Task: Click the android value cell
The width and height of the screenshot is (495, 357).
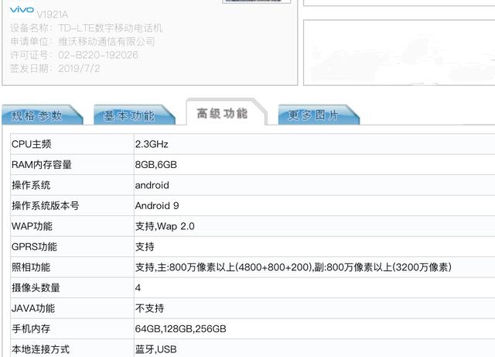Action: point(315,185)
